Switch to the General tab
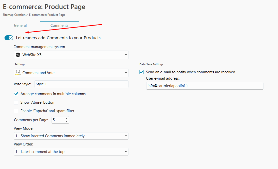 pyautogui.click(x=20, y=26)
